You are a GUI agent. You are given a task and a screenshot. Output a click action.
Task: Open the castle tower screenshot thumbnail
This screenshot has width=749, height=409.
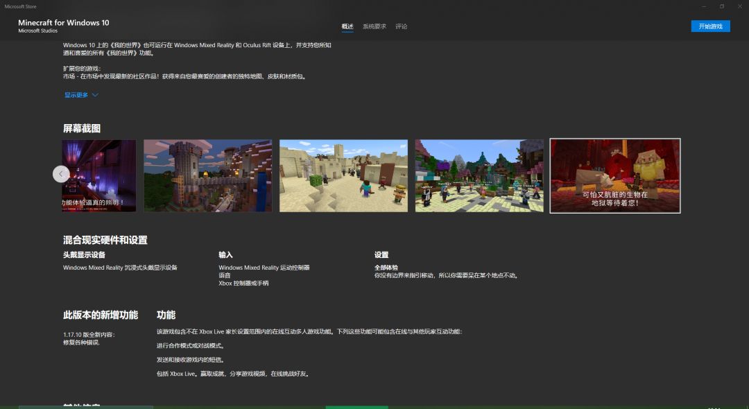point(208,175)
